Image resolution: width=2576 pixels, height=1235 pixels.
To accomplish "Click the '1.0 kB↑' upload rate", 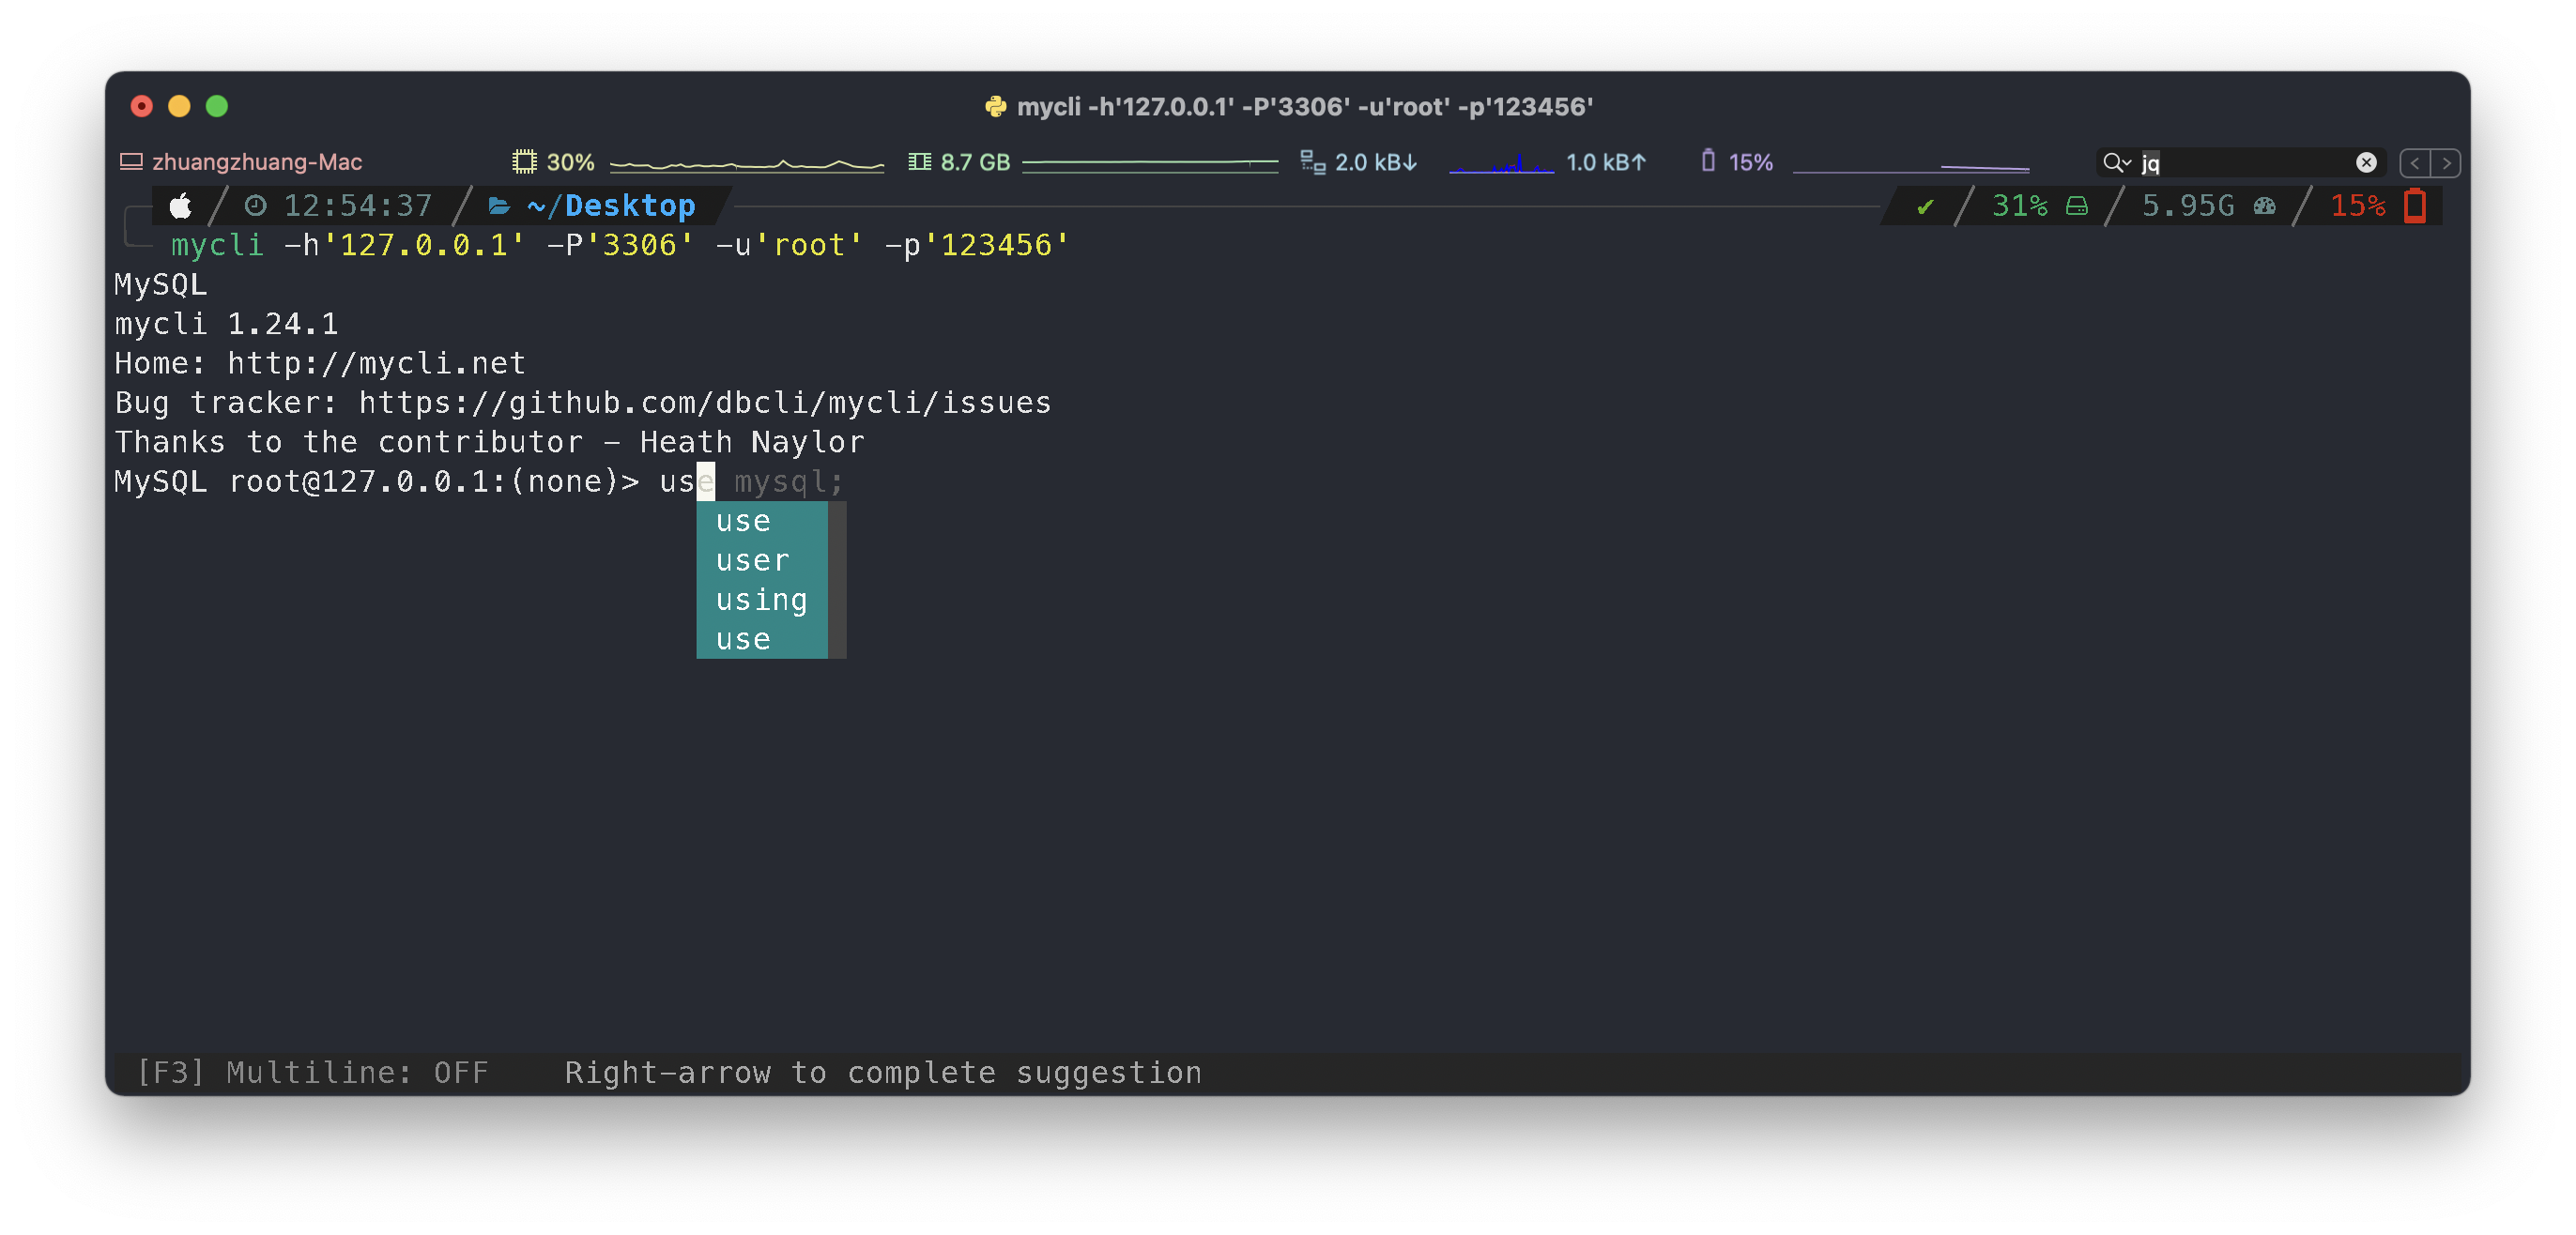I will 1605,162.
